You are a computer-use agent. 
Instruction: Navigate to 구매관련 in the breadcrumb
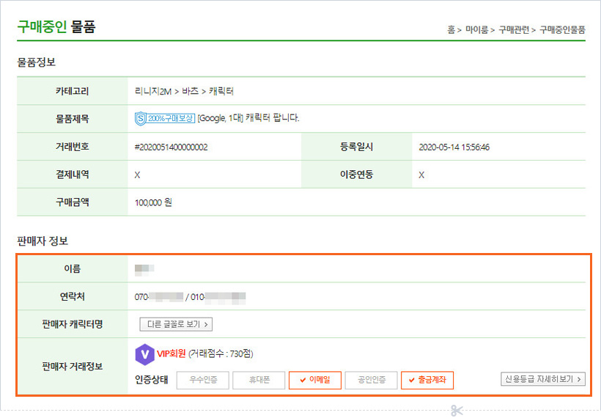(x=515, y=30)
